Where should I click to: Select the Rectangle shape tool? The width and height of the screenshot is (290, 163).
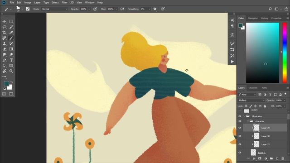tap(11, 66)
